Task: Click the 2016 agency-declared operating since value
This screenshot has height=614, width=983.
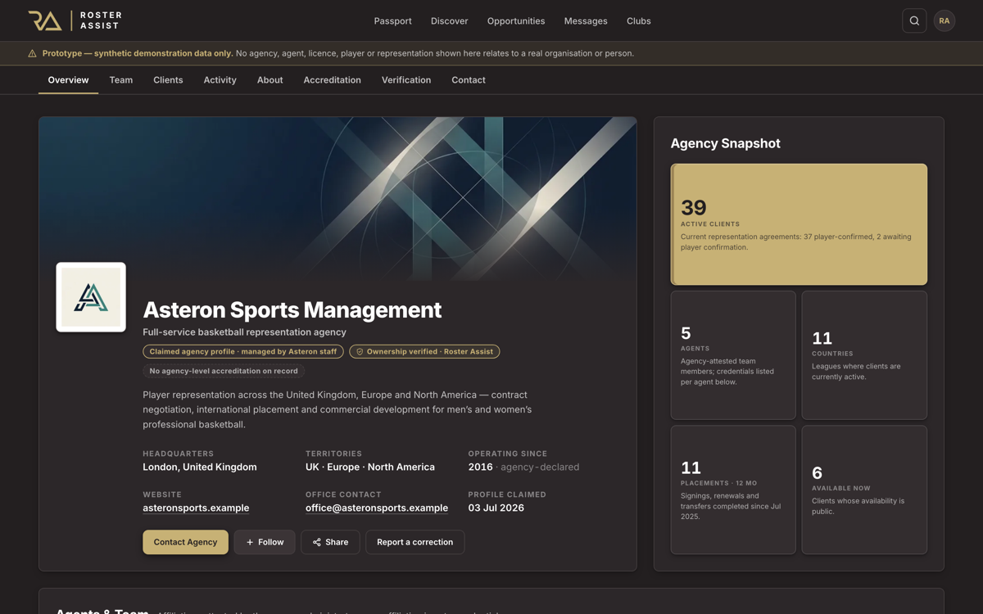Action: (x=523, y=467)
